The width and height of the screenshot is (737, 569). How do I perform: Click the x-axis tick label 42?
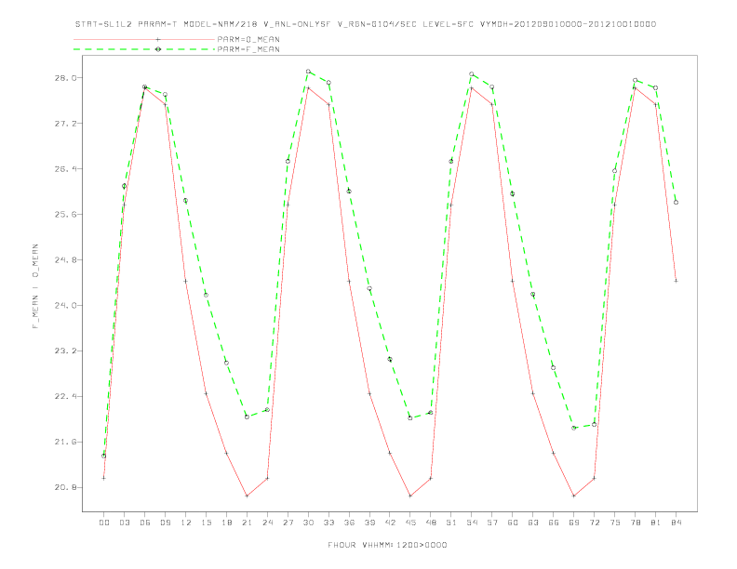pos(390,523)
